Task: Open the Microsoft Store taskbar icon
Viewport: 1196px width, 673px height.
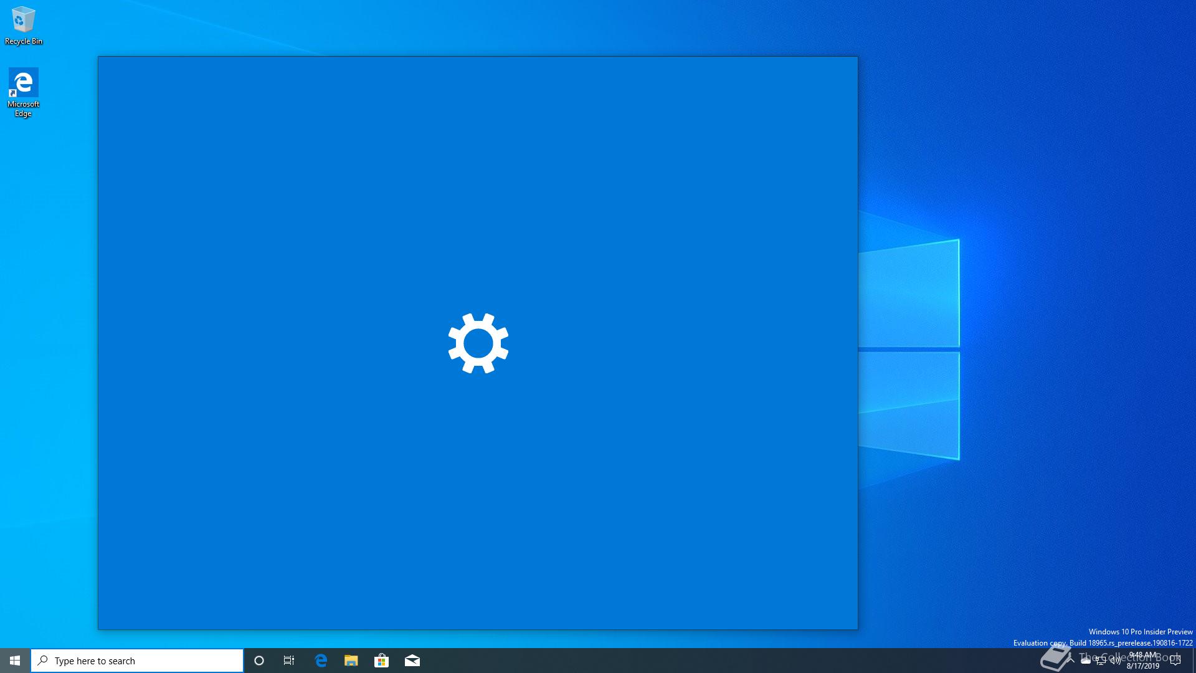Action: click(381, 661)
